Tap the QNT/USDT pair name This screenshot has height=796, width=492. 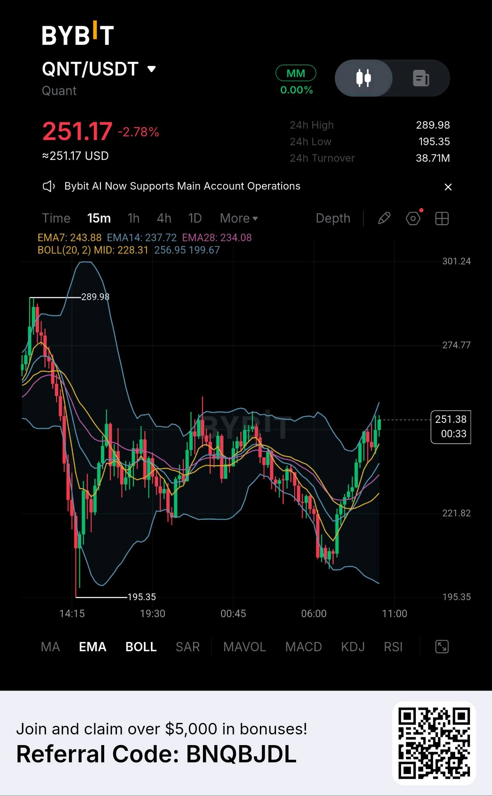point(90,69)
